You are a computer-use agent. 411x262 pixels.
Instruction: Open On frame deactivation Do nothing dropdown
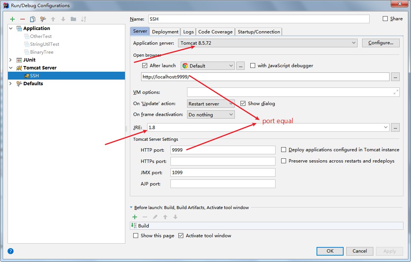click(211, 115)
